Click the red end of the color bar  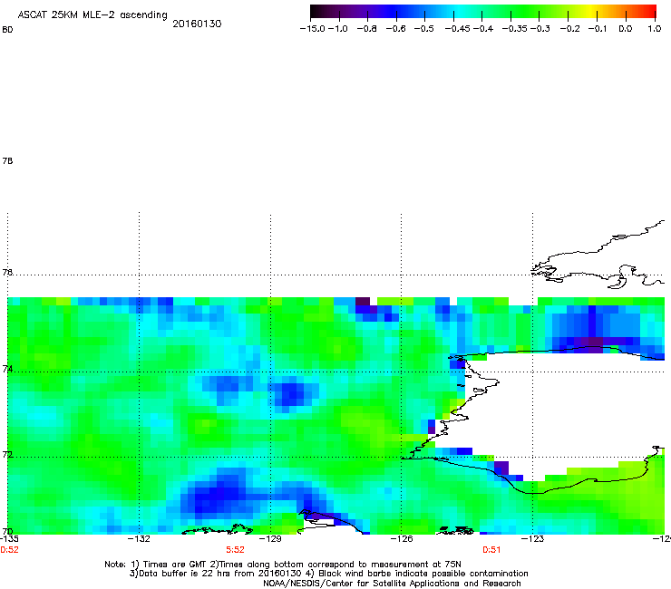[650, 12]
